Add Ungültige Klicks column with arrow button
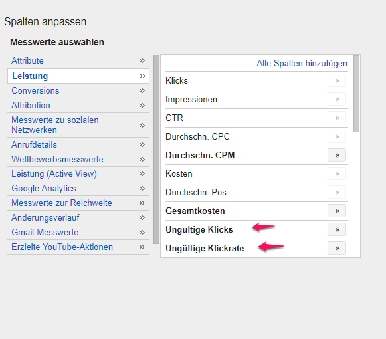Viewport: 386px width, 339px height. (x=337, y=229)
